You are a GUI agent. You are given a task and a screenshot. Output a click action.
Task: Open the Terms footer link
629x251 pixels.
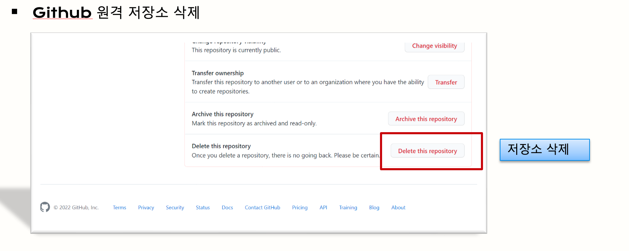point(119,208)
